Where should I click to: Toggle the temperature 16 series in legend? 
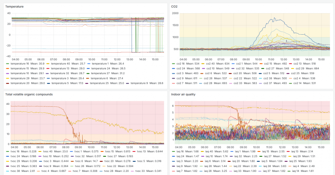20,63
